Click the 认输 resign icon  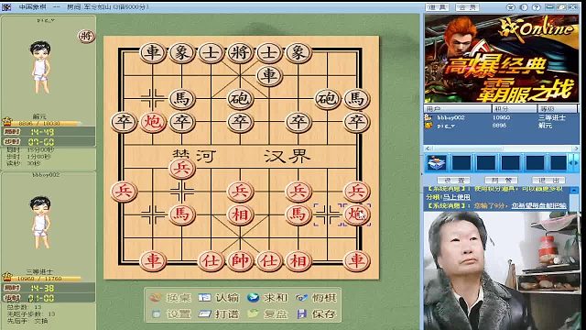[x=204, y=298]
